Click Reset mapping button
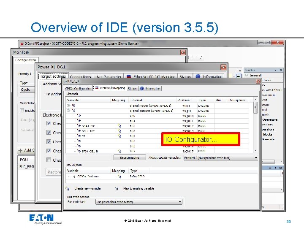The width and height of the screenshot is (304, 228). [x=130, y=157]
